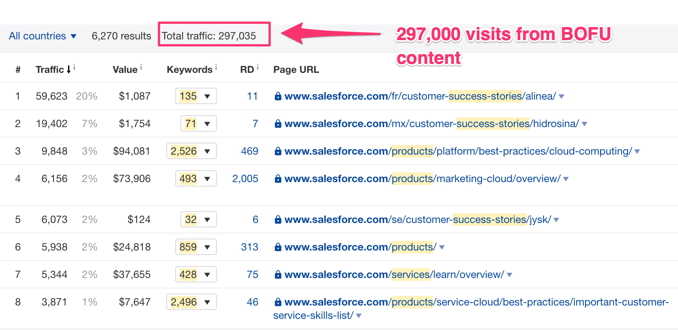Open the alinea customer success story URL

pos(420,96)
